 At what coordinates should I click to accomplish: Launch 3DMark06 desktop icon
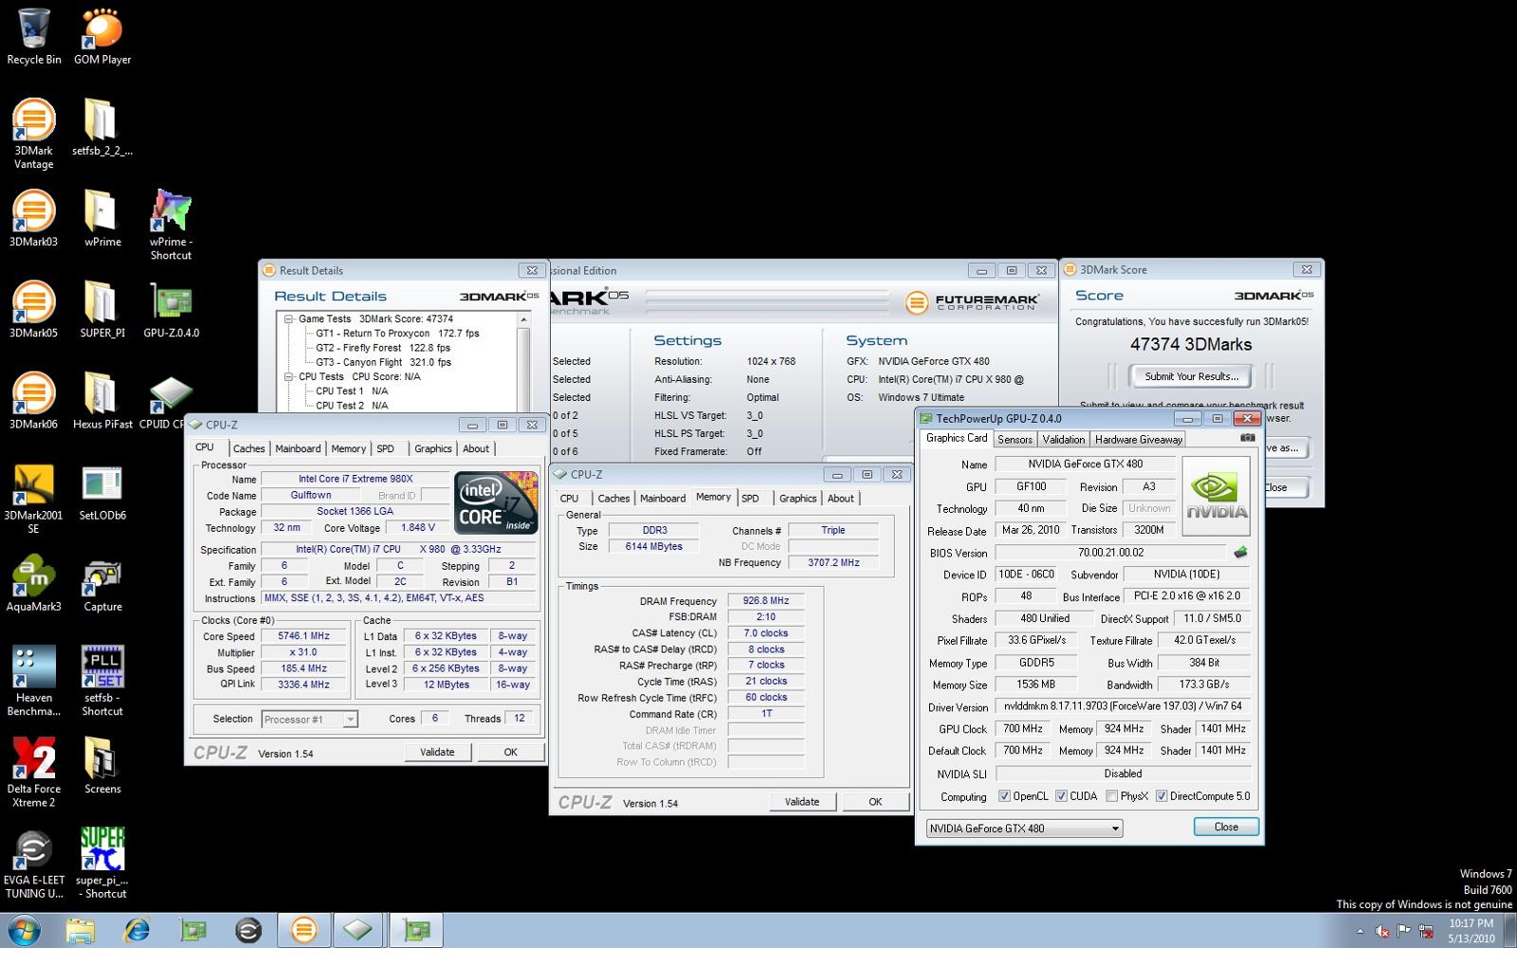coord(34,400)
